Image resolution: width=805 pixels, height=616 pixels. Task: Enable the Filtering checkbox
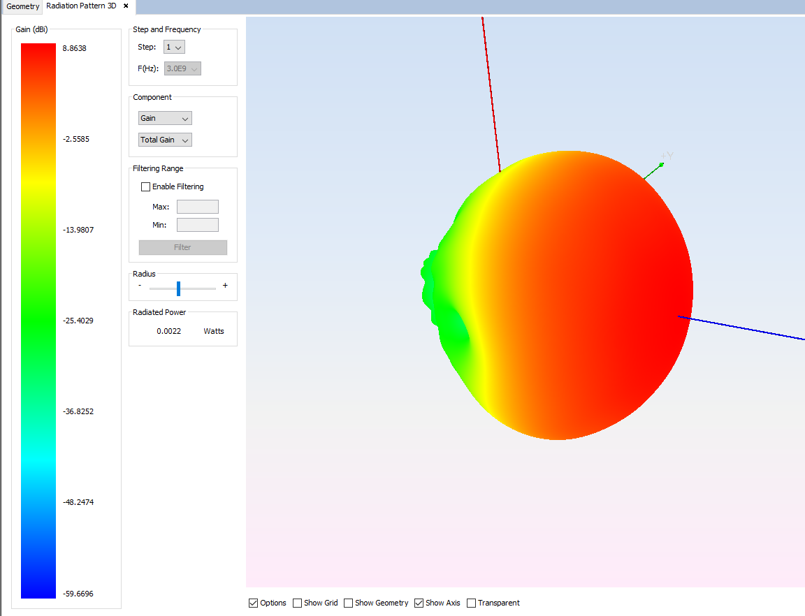(x=145, y=186)
